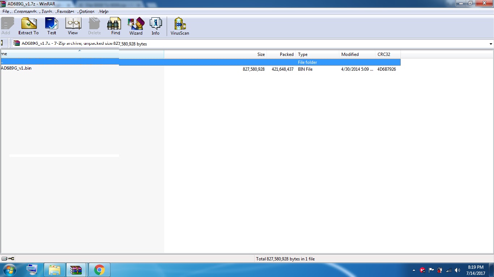Screen dimensions: 494x277
Task: Click the MEGA sync tray icon
Action: point(422,270)
